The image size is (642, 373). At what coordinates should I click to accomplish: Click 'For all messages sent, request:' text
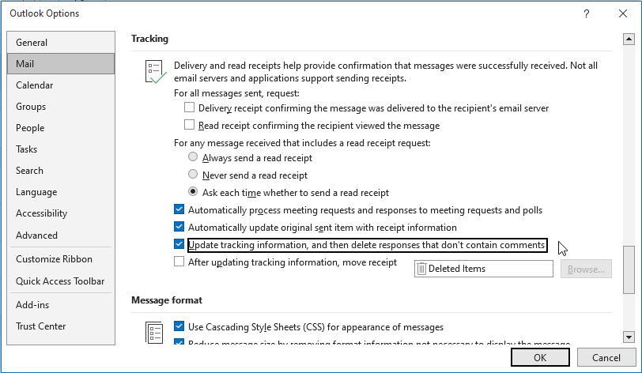(x=236, y=93)
